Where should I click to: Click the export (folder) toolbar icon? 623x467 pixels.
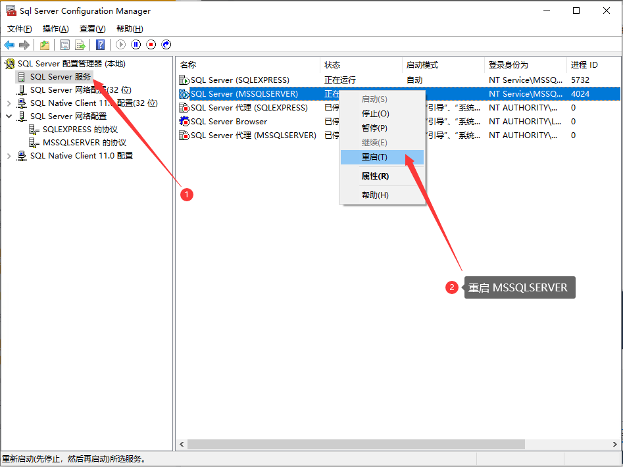click(45, 44)
